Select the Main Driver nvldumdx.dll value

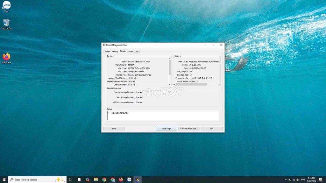[205, 62]
